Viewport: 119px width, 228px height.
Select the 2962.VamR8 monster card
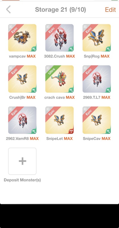point(22,120)
